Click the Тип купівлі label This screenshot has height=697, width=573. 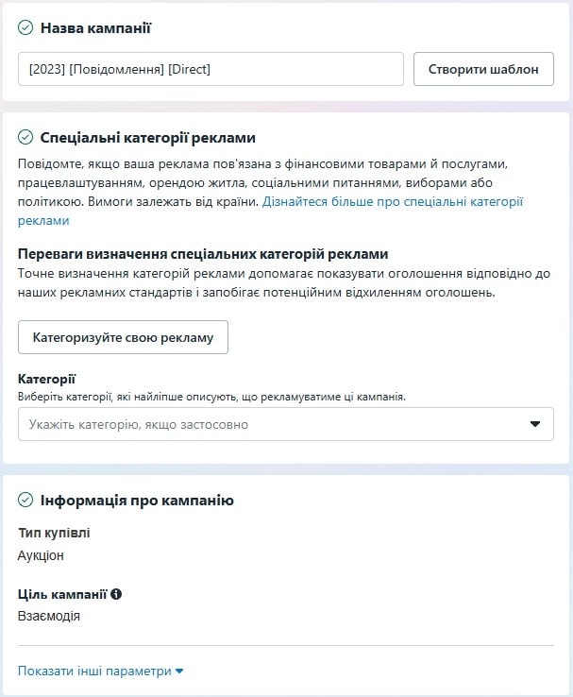pos(54,533)
